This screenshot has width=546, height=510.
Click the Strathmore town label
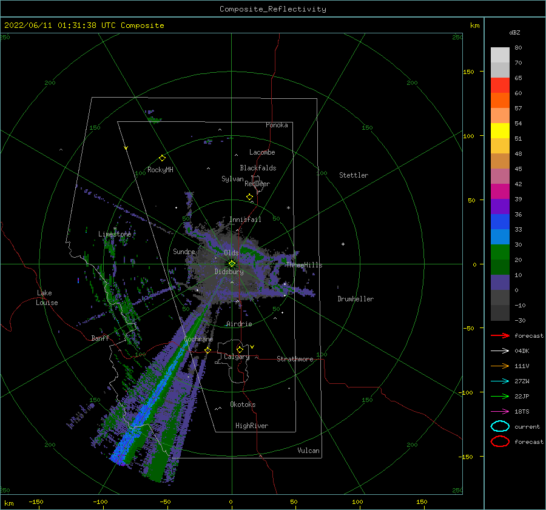(x=295, y=359)
